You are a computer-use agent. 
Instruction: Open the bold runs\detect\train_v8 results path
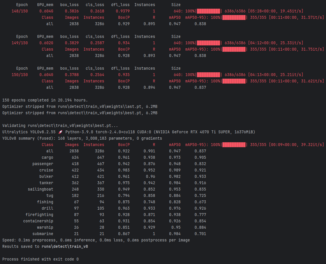pos(65,247)
